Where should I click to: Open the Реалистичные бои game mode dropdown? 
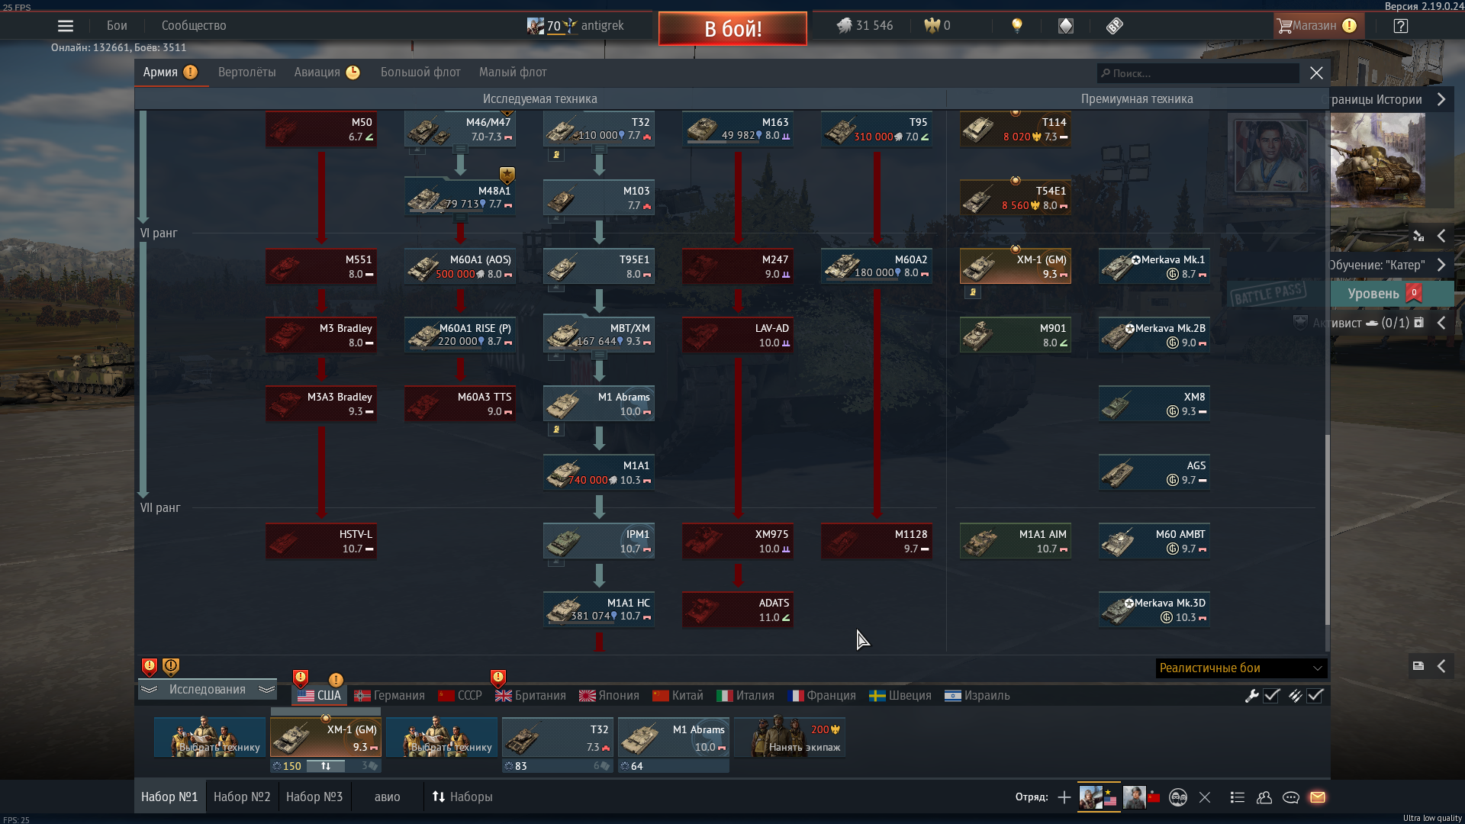point(1241,668)
